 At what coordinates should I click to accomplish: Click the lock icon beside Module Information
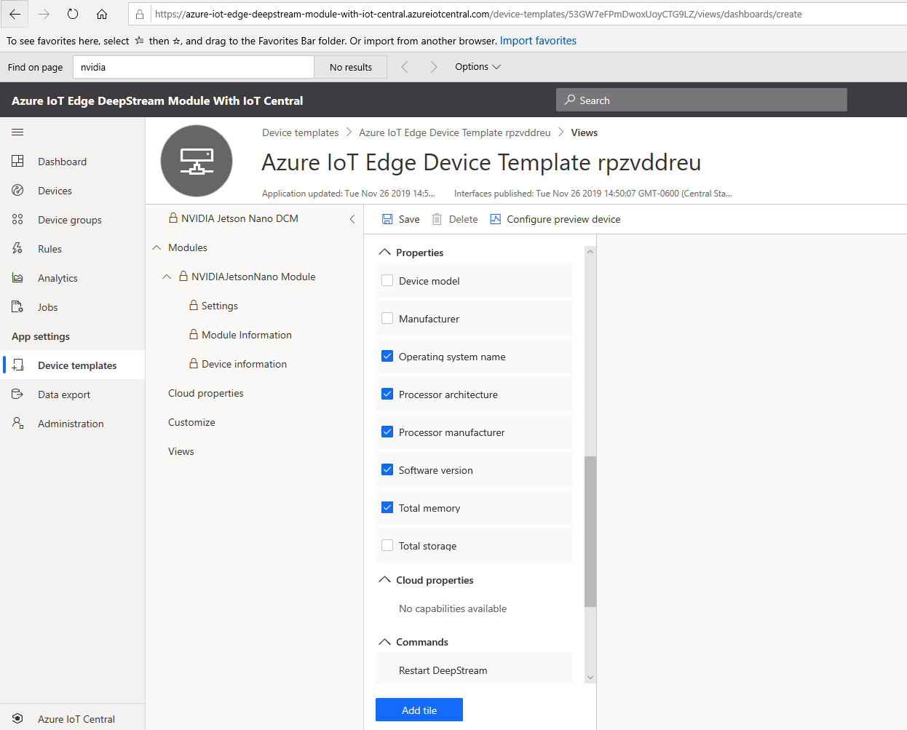coord(194,335)
